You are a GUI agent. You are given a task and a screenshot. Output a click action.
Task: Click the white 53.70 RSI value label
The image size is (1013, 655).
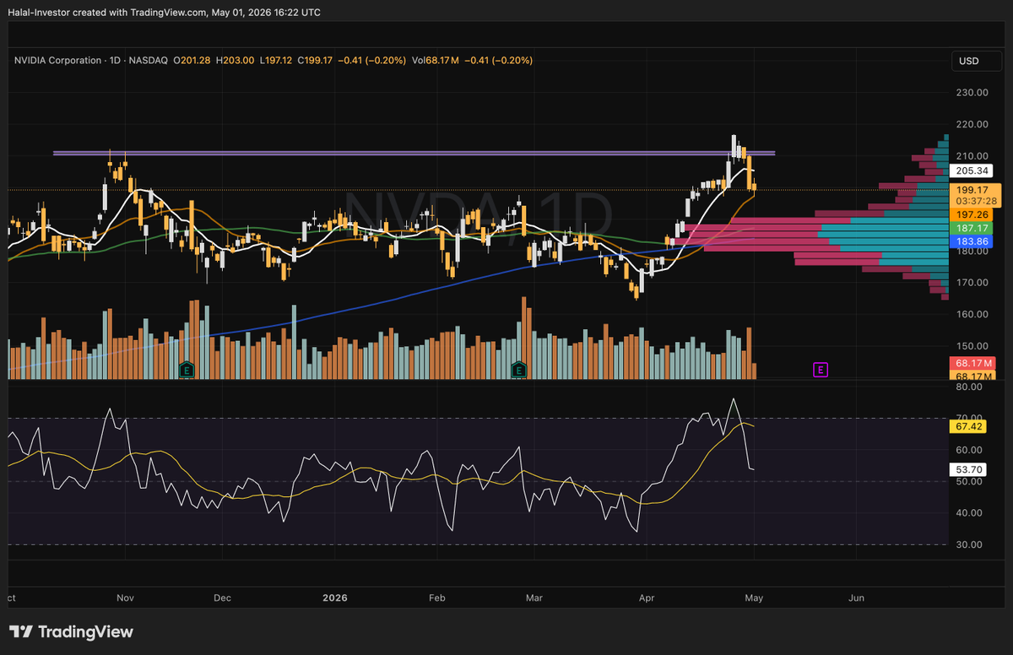pyautogui.click(x=968, y=469)
